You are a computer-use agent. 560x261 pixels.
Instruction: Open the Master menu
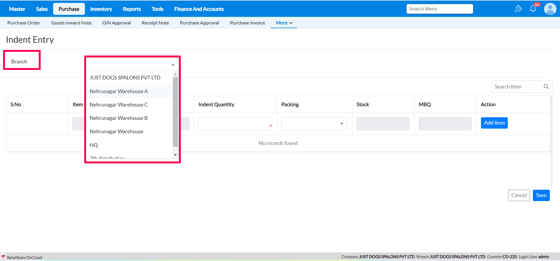[x=17, y=9]
